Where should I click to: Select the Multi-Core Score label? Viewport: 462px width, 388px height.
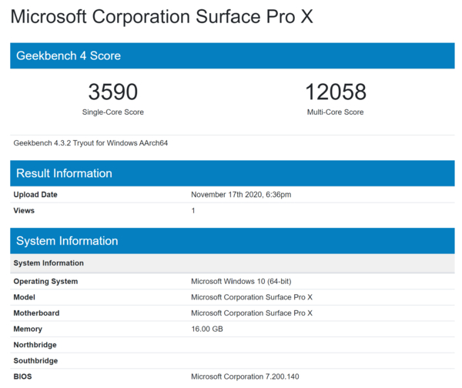tap(335, 112)
